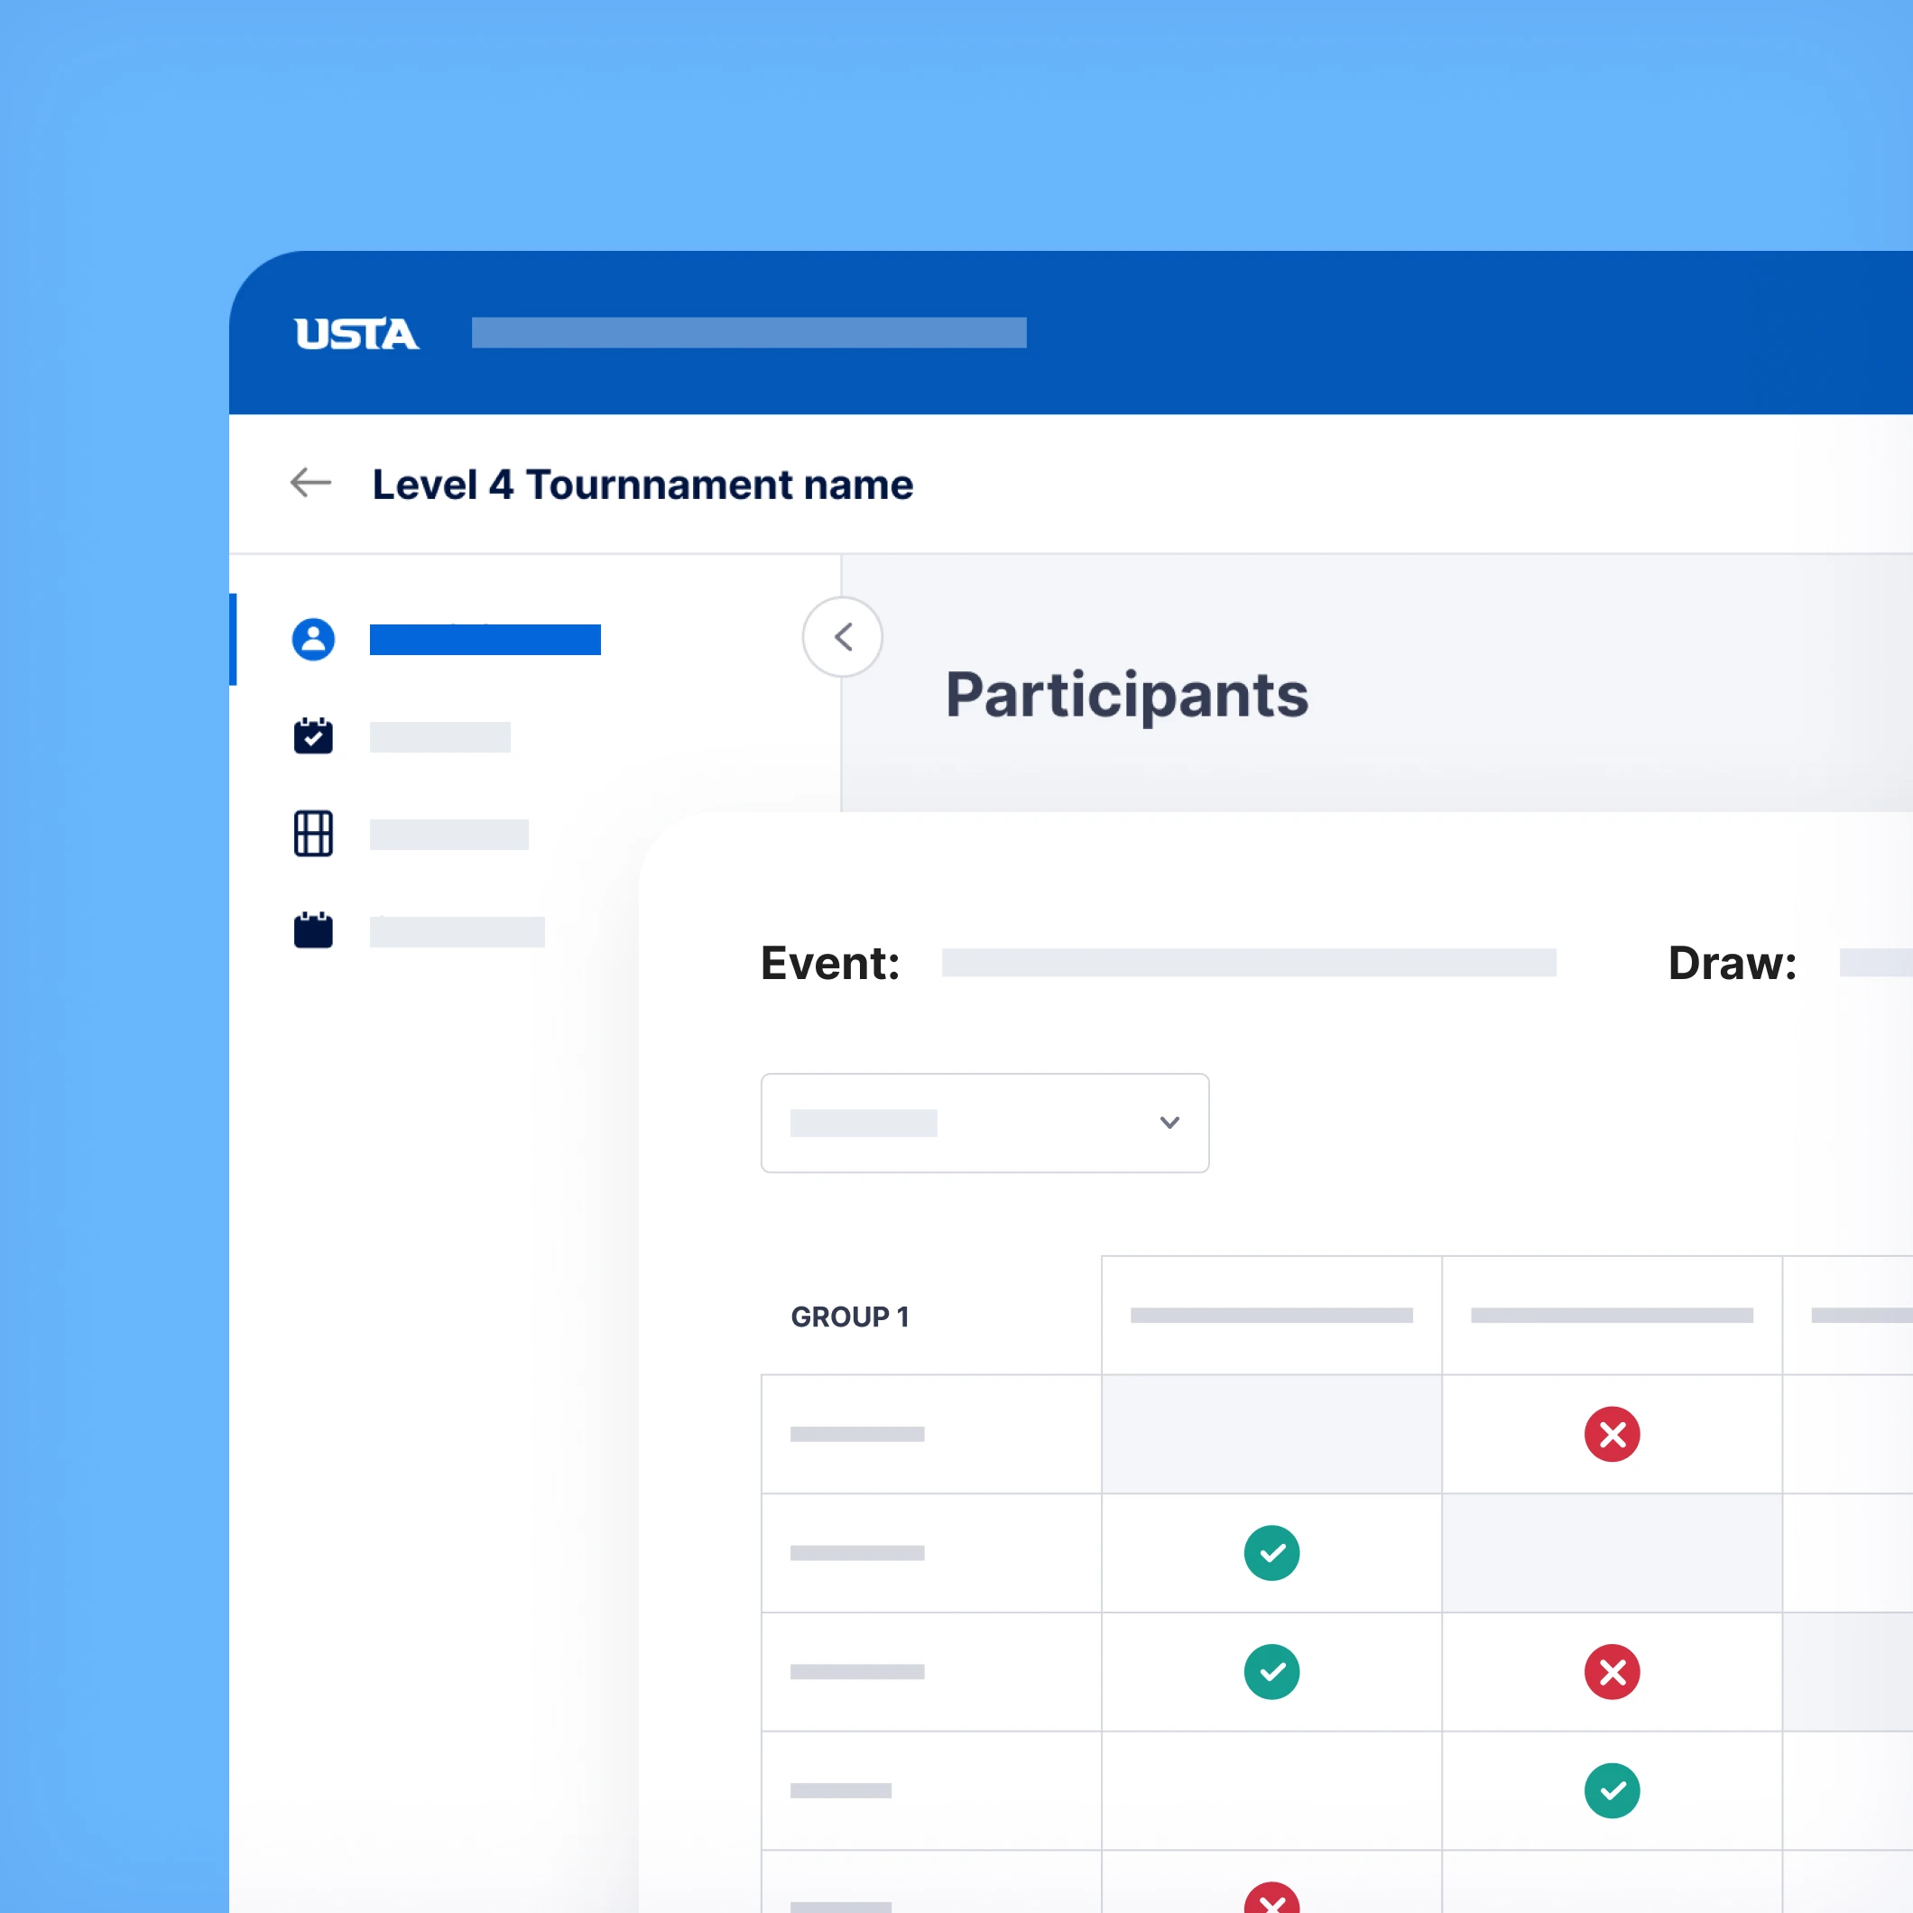Click the Draw field at top right
Image resolution: width=1913 pixels, height=1913 pixels.
1732,963
